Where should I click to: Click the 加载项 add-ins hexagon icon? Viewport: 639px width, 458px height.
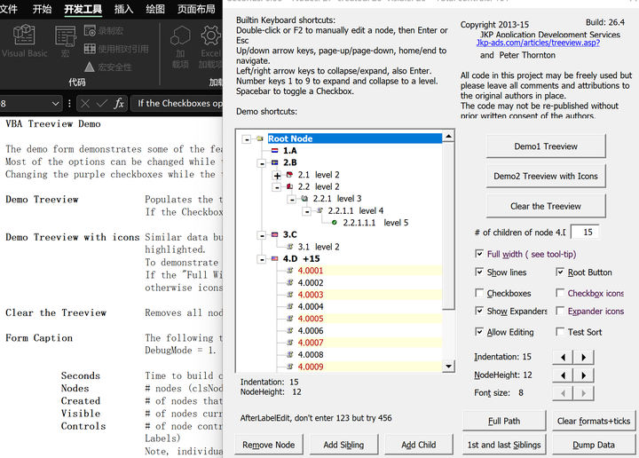(180, 36)
